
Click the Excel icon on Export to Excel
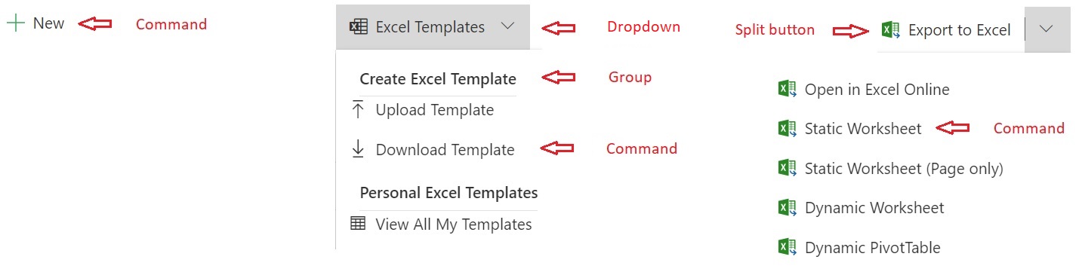click(x=891, y=30)
